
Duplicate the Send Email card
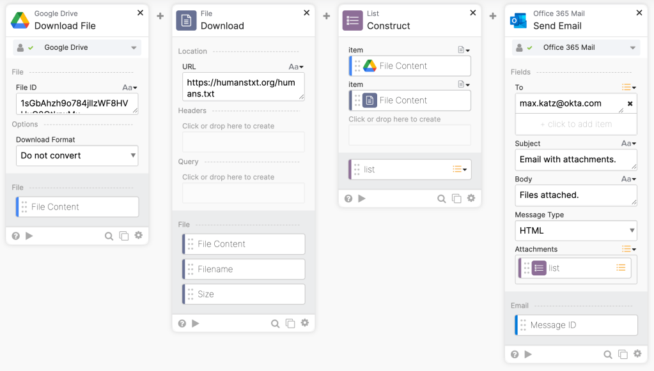tap(623, 354)
